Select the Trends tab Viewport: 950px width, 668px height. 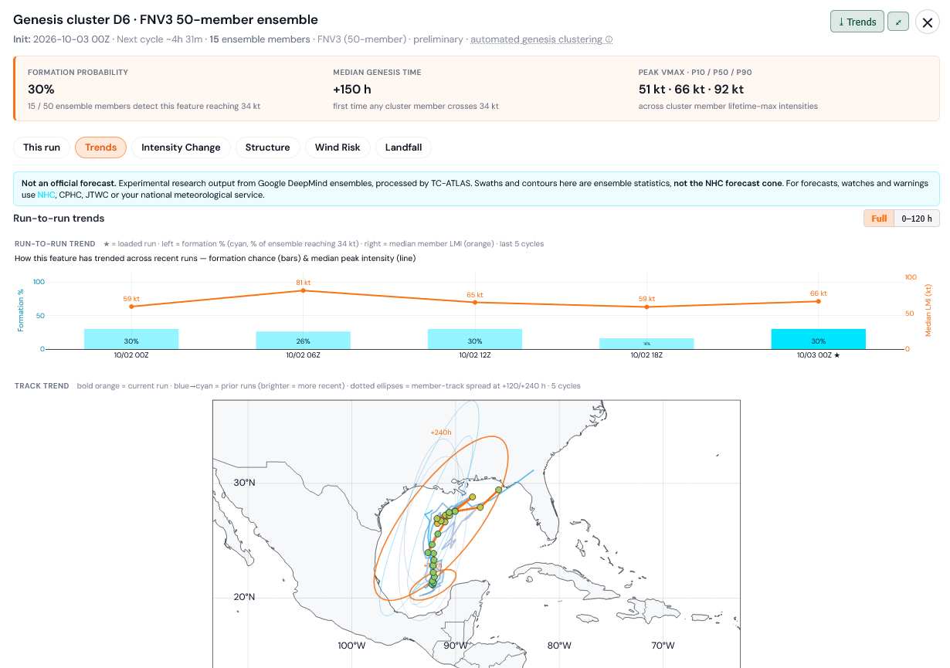point(100,148)
